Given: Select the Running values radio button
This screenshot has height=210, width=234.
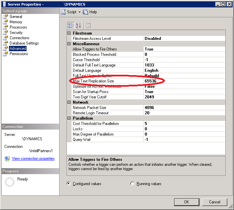Looking at the screenshot, I should tap(132, 183).
